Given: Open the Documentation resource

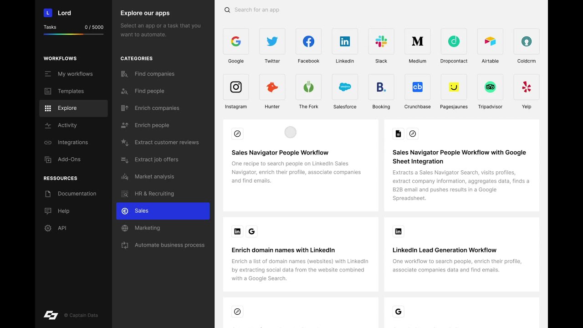Looking at the screenshot, I should 74,194.
